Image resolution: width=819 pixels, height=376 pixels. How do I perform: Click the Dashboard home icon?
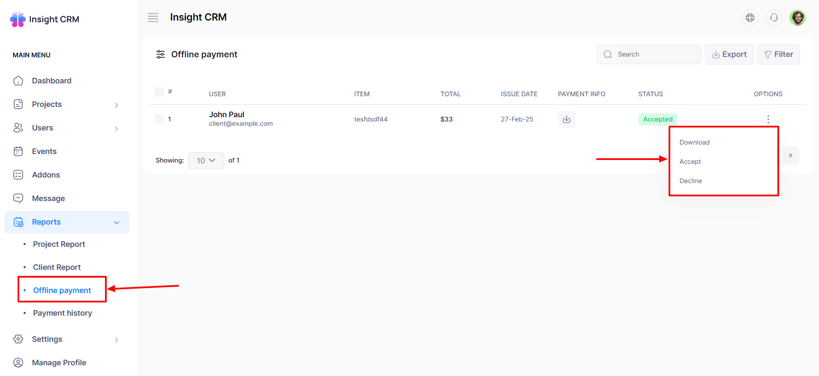[x=18, y=81]
